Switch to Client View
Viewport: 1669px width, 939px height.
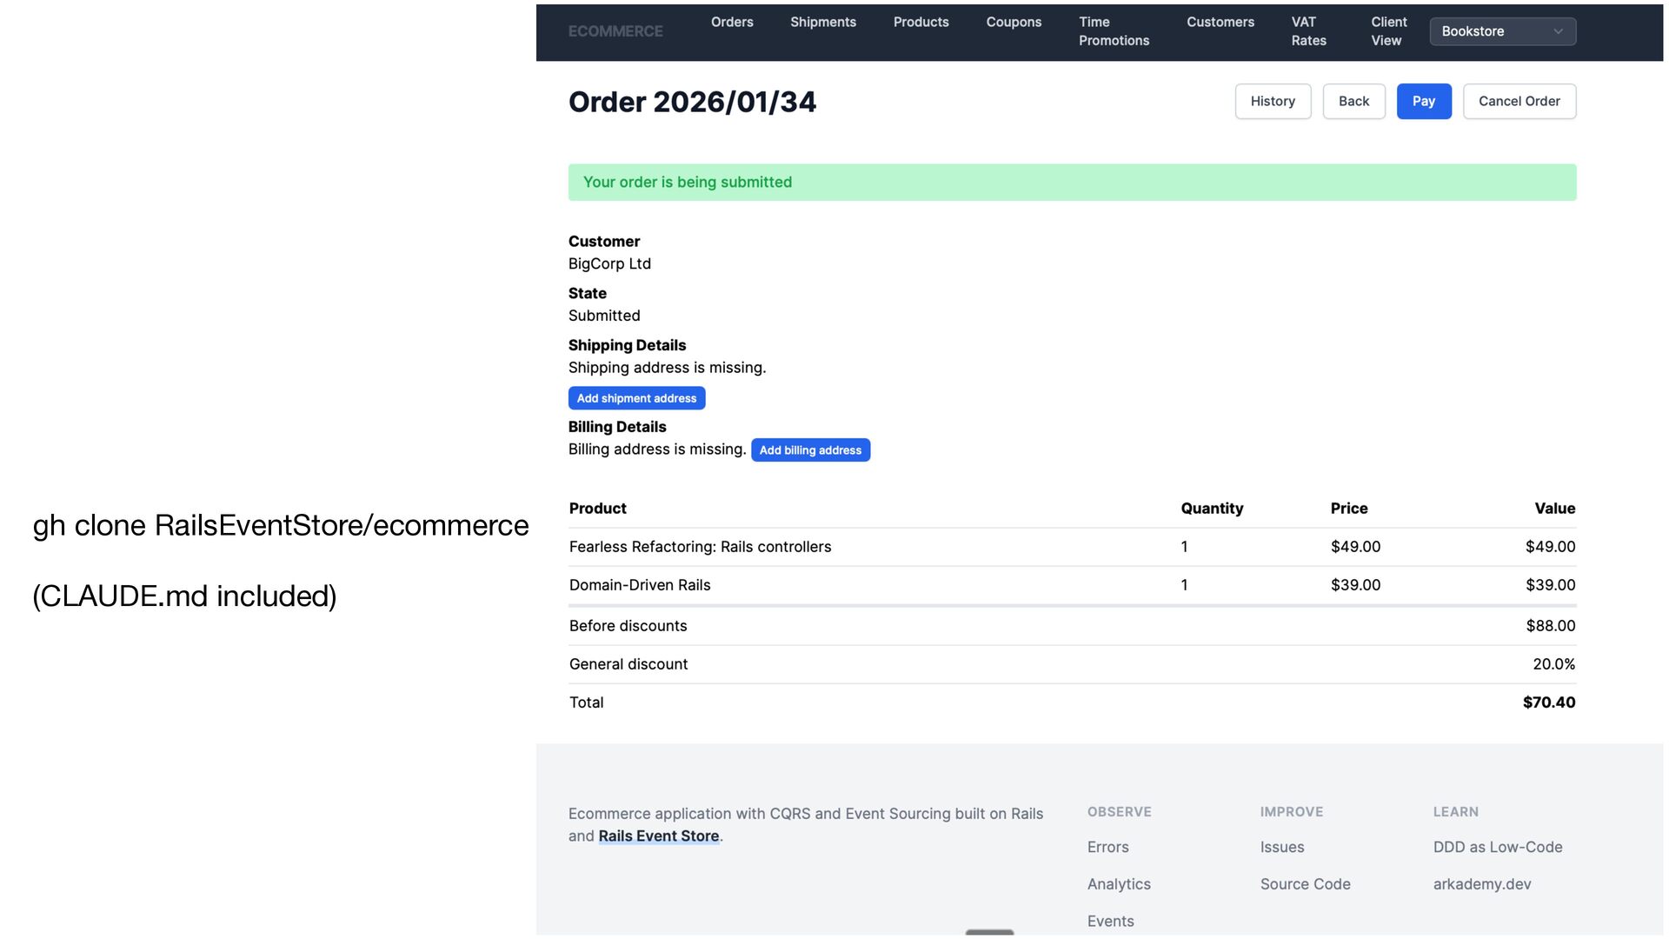click(x=1388, y=31)
